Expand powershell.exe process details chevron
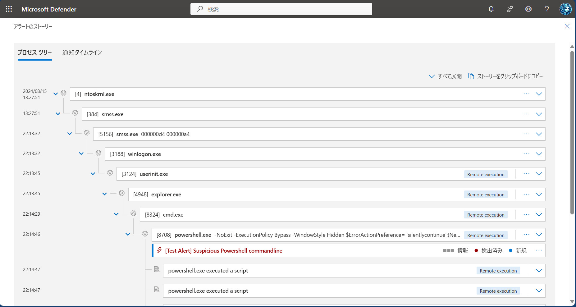This screenshot has width=576, height=307. [x=539, y=235]
